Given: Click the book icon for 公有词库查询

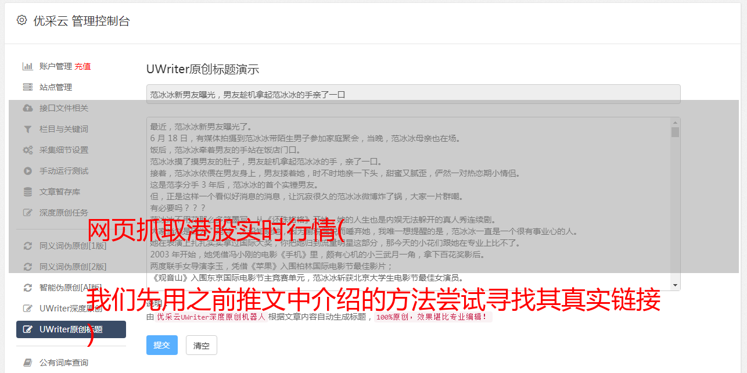Looking at the screenshot, I should (27, 363).
